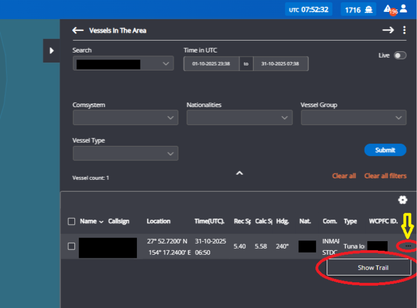Click the Submit button
Screen dimensions: 417x308
pyautogui.click(x=385, y=150)
